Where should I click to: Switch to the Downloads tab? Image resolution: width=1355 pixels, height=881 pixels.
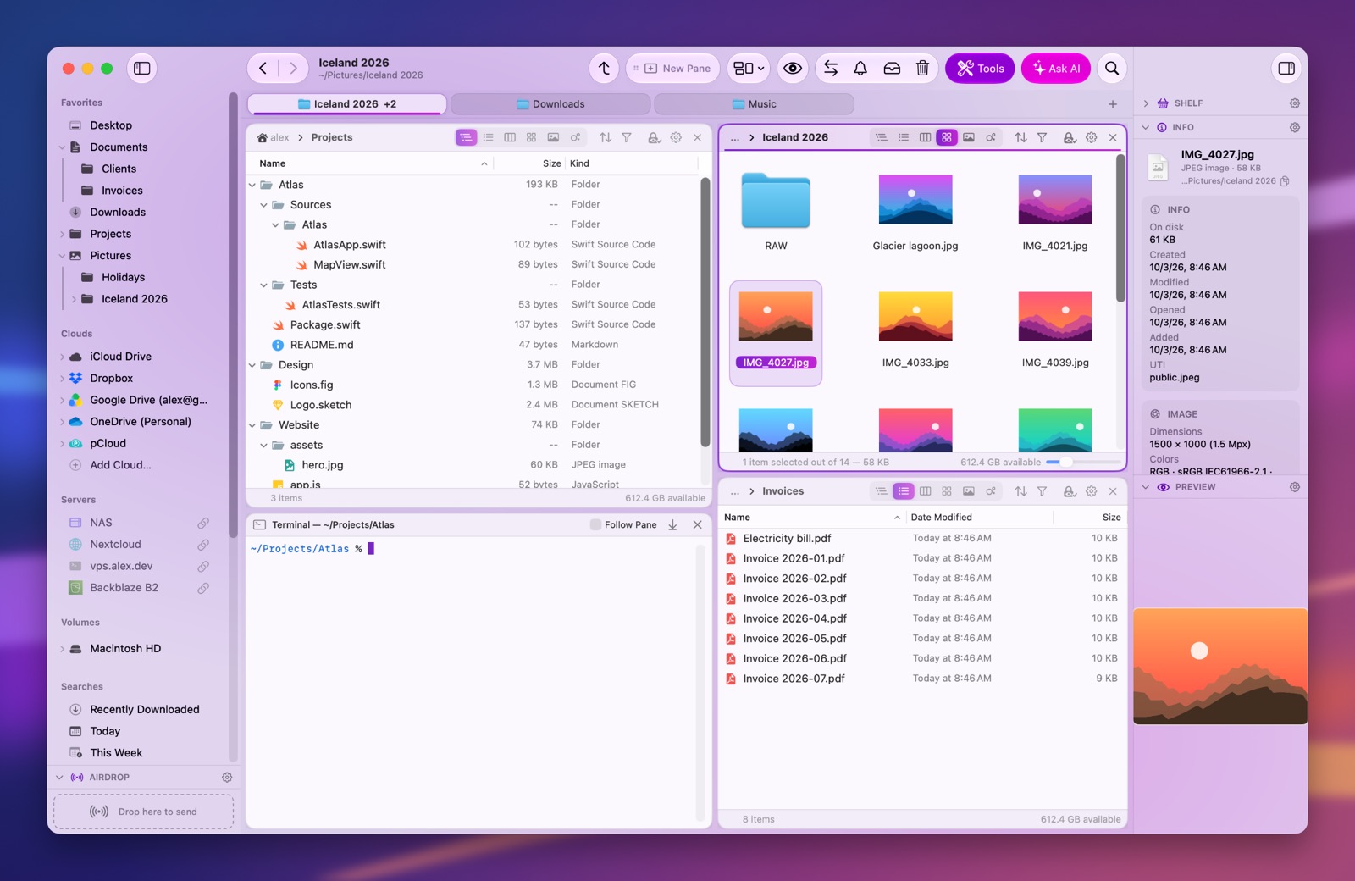coord(550,104)
